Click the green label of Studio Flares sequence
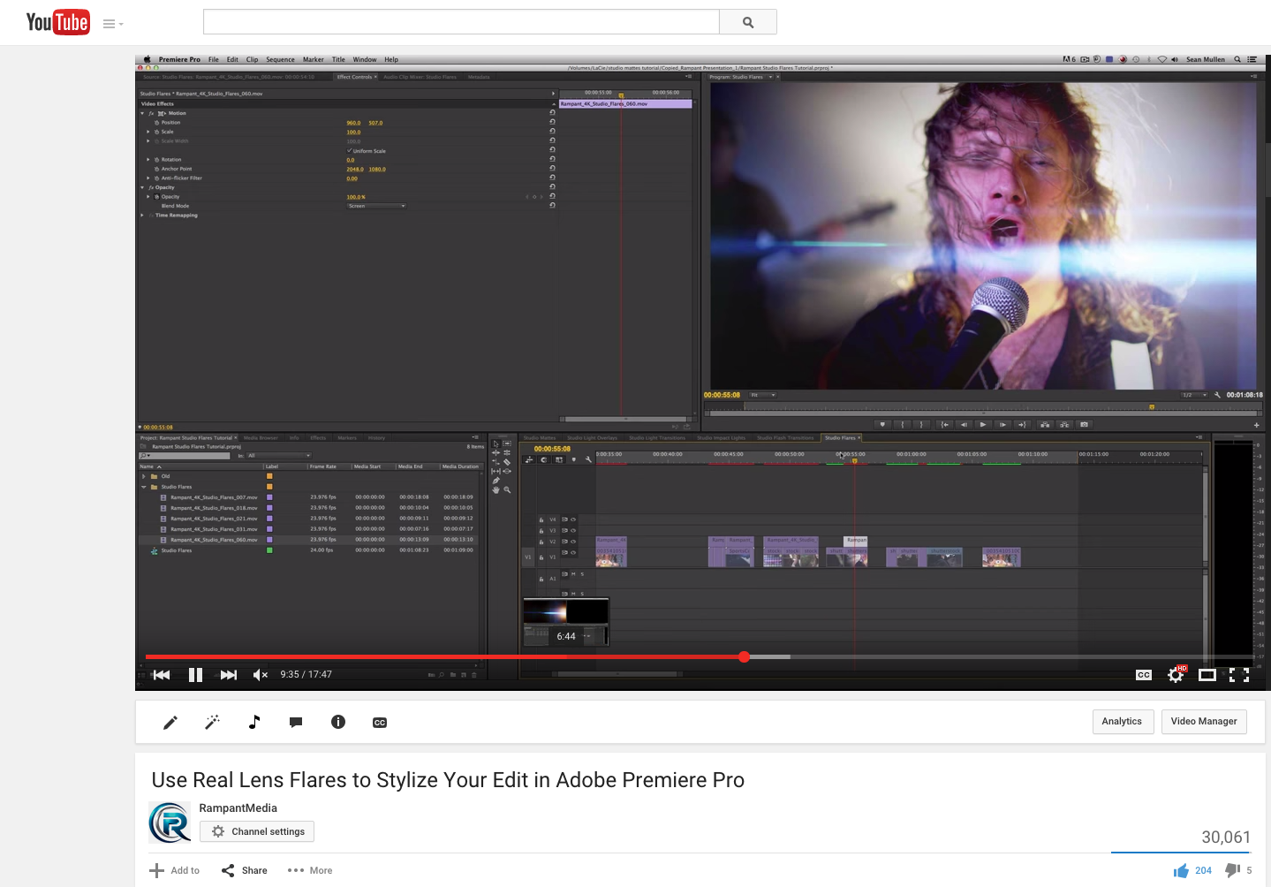This screenshot has width=1271, height=887. click(x=269, y=550)
